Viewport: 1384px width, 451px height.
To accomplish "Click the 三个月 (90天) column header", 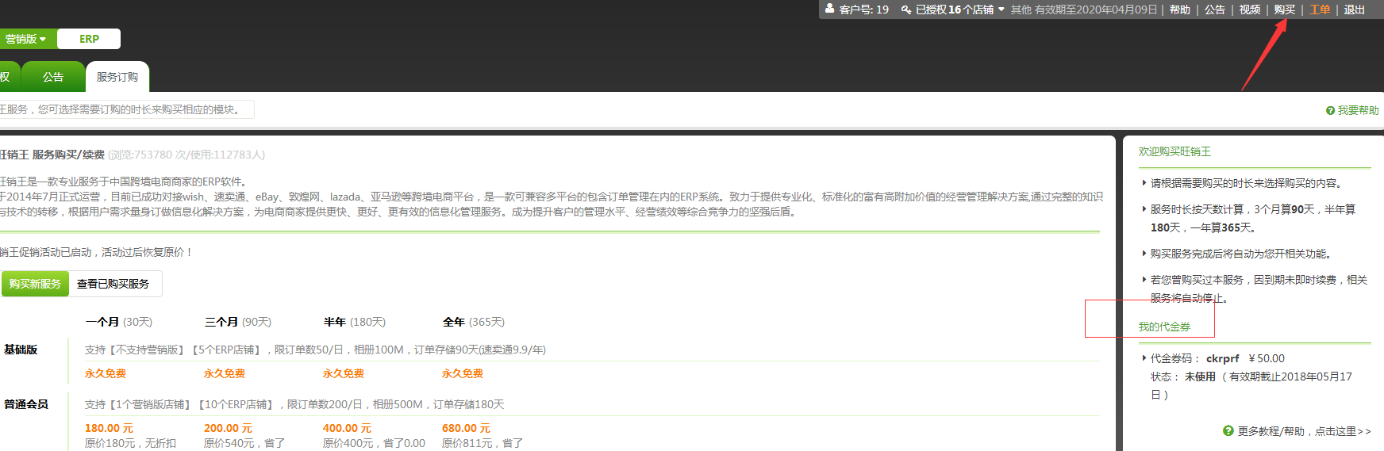I will tap(238, 322).
